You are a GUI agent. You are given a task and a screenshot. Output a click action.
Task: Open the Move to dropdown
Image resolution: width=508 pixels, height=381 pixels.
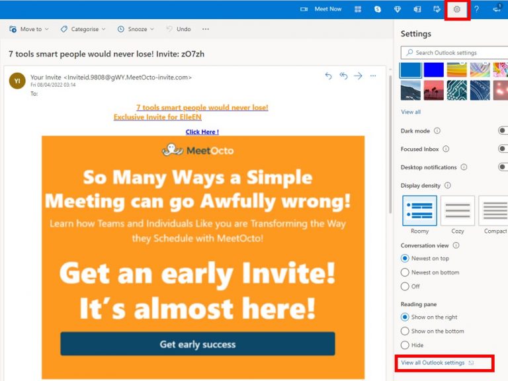click(29, 29)
